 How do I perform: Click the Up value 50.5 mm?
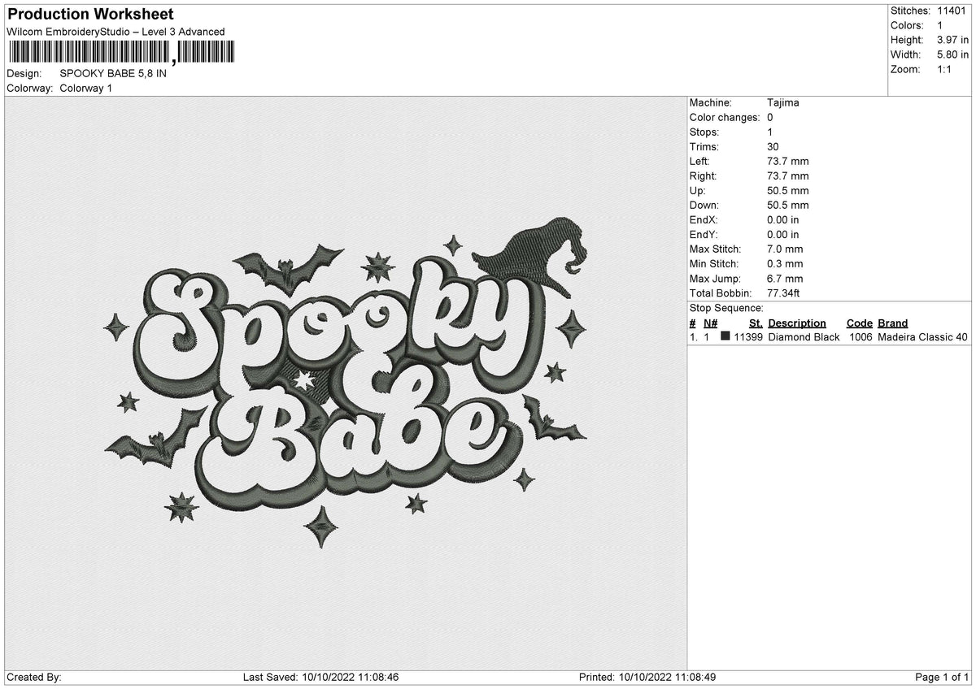click(x=787, y=190)
